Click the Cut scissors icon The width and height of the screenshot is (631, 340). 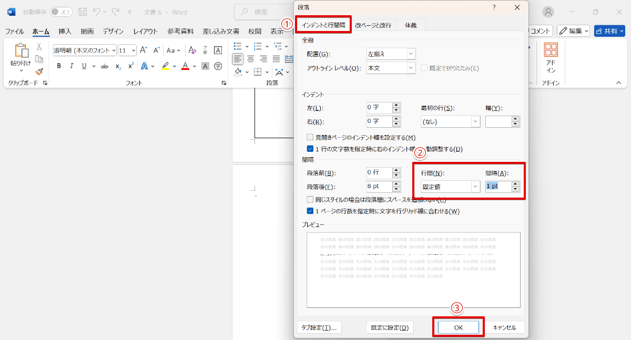[39, 47]
